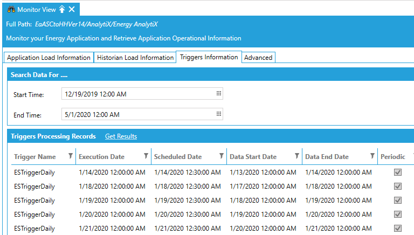This screenshot has height=235, width=414.
Task: Open the Historian Load Information tab
Action: coord(135,58)
